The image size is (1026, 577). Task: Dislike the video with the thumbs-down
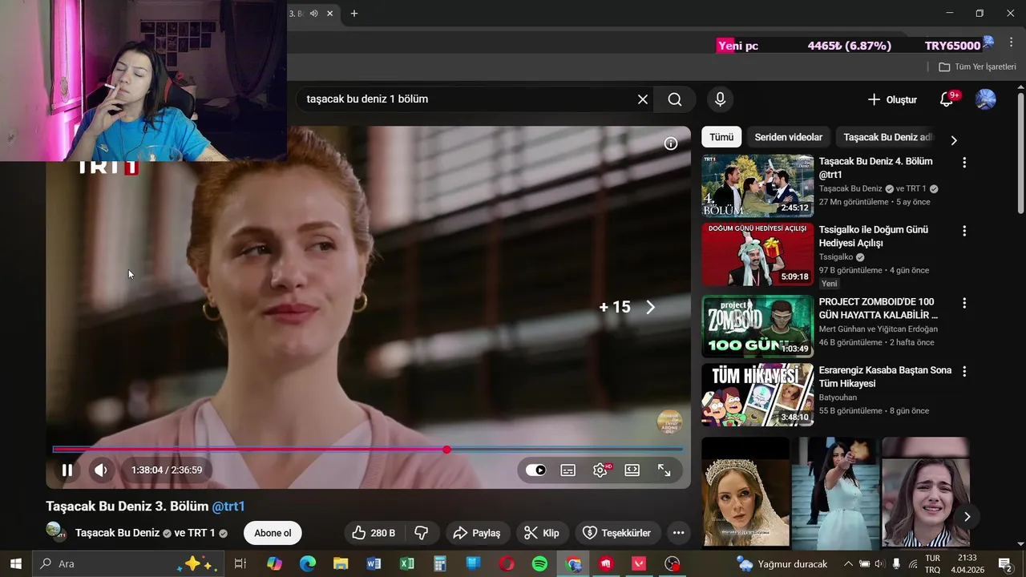421,533
